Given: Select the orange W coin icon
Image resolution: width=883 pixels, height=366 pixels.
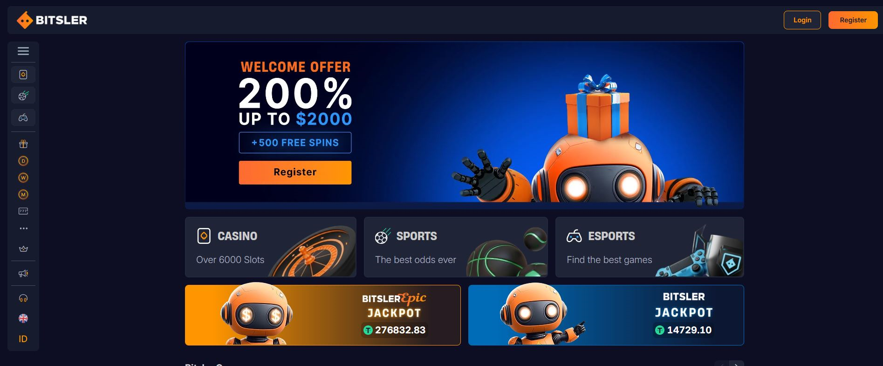Looking at the screenshot, I should click(23, 178).
